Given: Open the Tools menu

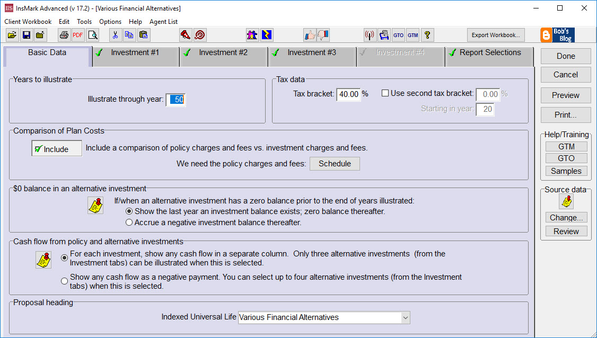Looking at the screenshot, I should coord(84,22).
